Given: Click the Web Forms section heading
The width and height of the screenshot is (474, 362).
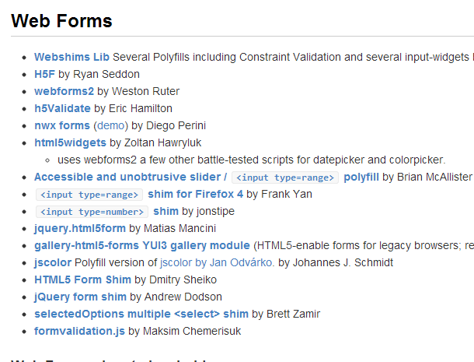Looking at the screenshot, I should pyautogui.click(x=61, y=20).
